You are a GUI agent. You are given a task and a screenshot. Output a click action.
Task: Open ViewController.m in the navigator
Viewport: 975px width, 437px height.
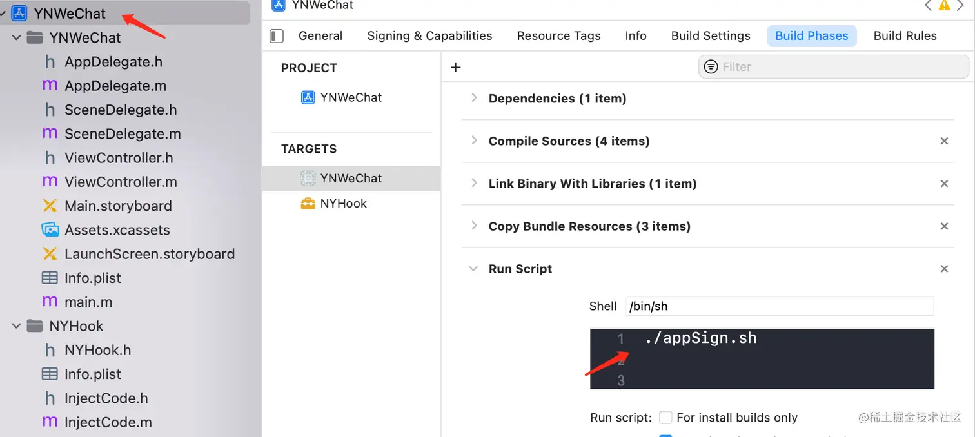(121, 182)
